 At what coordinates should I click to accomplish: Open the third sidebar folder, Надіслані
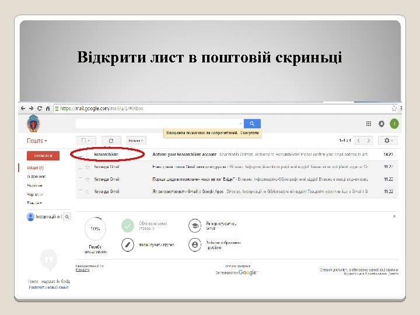[x=34, y=185]
